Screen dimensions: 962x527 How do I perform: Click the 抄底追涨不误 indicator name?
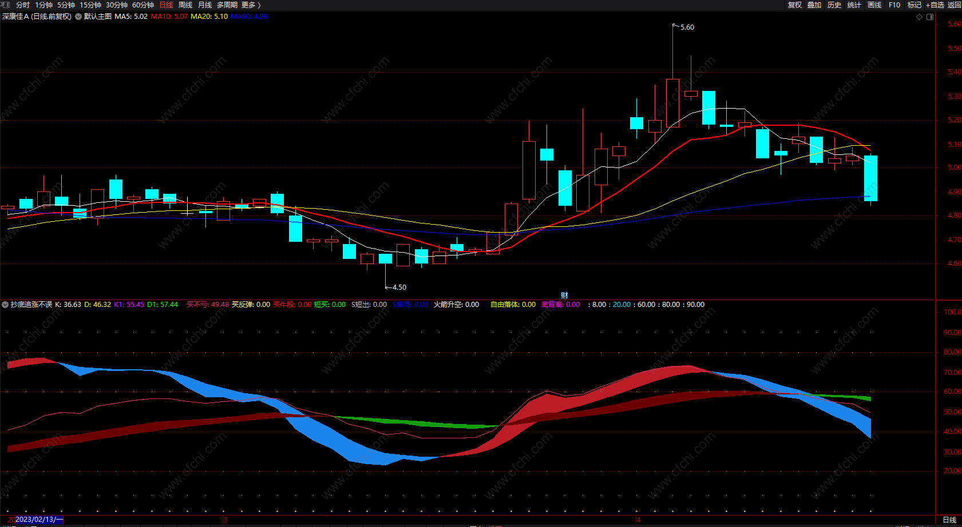pos(31,305)
